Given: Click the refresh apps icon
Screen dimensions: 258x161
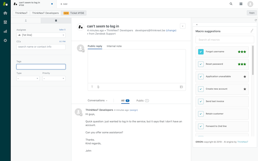Looking at the screenshot, I should [256, 20].
